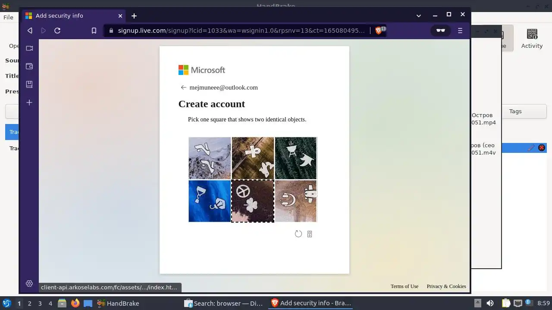The width and height of the screenshot is (552, 310).
Task: Click the private window glasses icon
Action: (440, 31)
